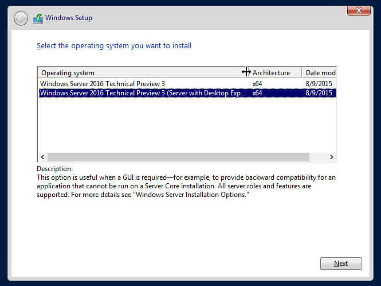Image resolution: width=381 pixels, height=286 pixels.
Task: Click x64 in highlighted row
Action: point(257,93)
